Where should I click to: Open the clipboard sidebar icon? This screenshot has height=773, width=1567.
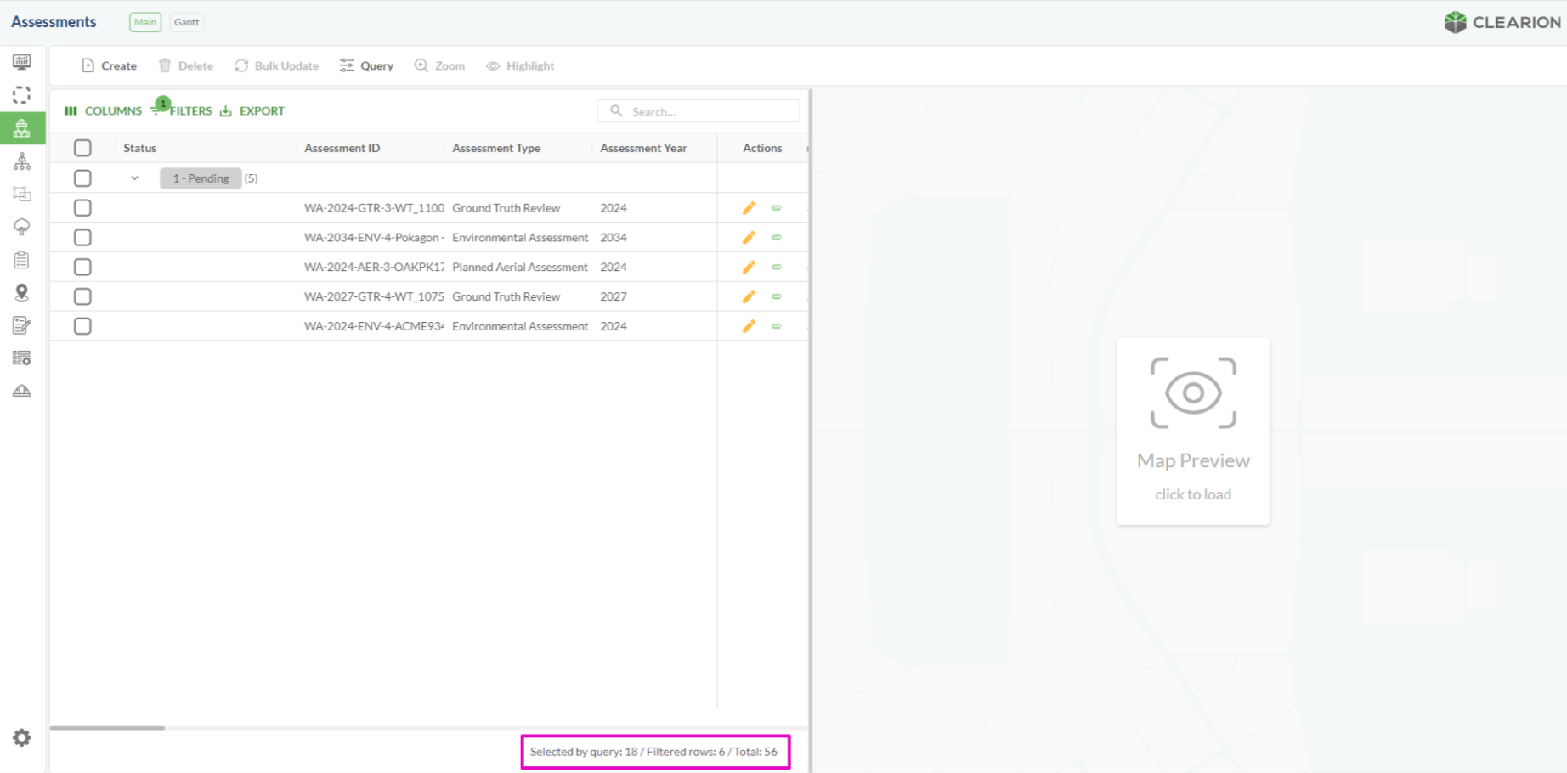click(x=22, y=260)
